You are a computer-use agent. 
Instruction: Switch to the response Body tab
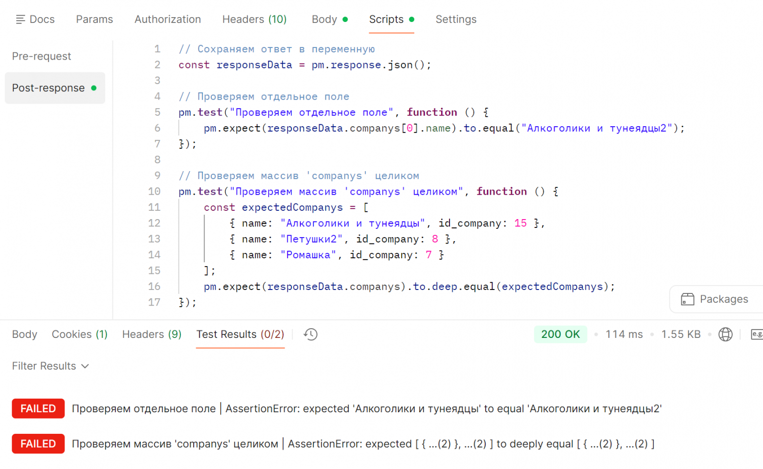click(x=24, y=335)
